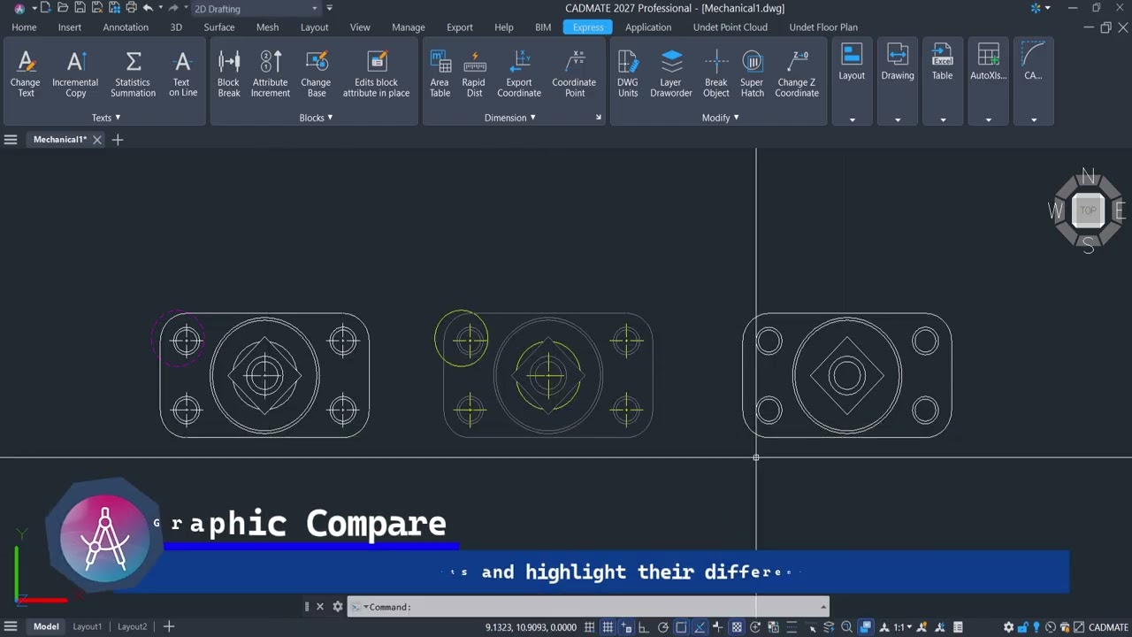Open the Annotation ribbon tab
Screen dimensions: 1132x637
[126, 27]
